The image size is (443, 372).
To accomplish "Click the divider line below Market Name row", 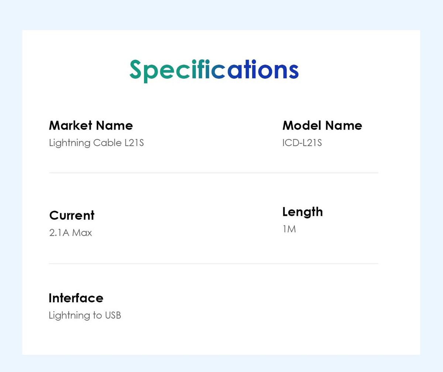I will [213, 173].
